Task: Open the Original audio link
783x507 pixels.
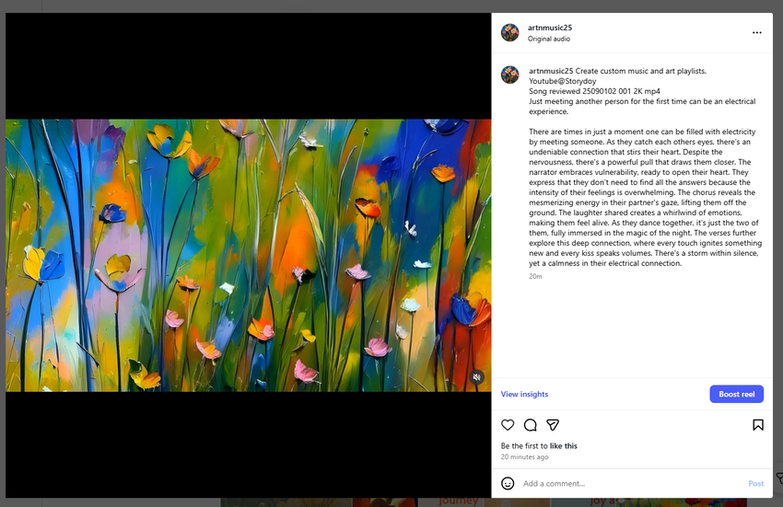Action: click(x=549, y=39)
